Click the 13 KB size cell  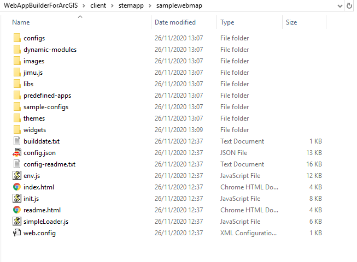[x=314, y=152]
